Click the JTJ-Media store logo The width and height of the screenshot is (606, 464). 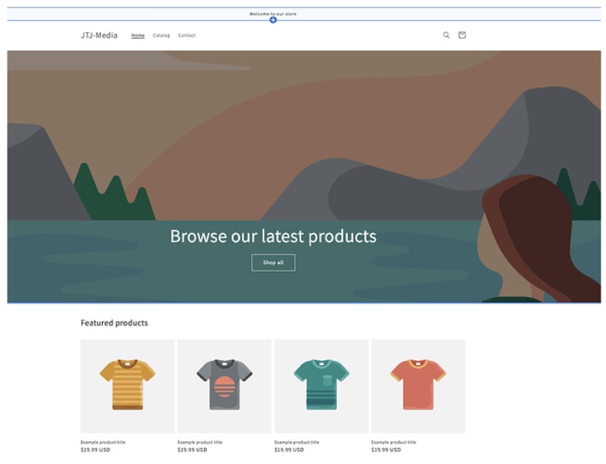point(99,35)
